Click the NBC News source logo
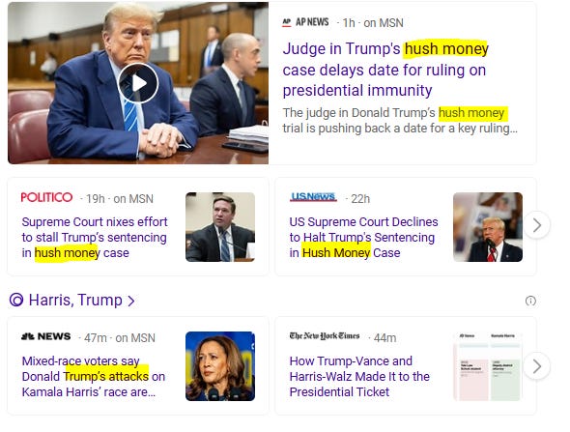This screenshot has height=432, width=570. click(45, 336)
